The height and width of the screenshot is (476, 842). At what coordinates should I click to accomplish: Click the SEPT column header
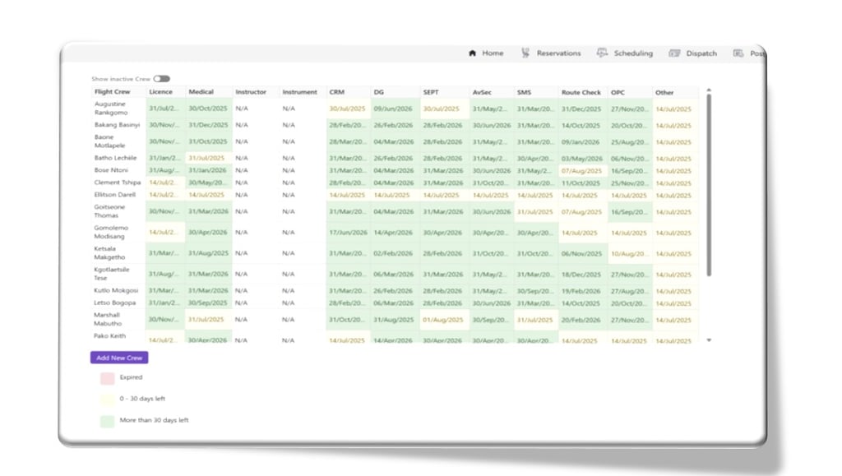tap(431, 92)
